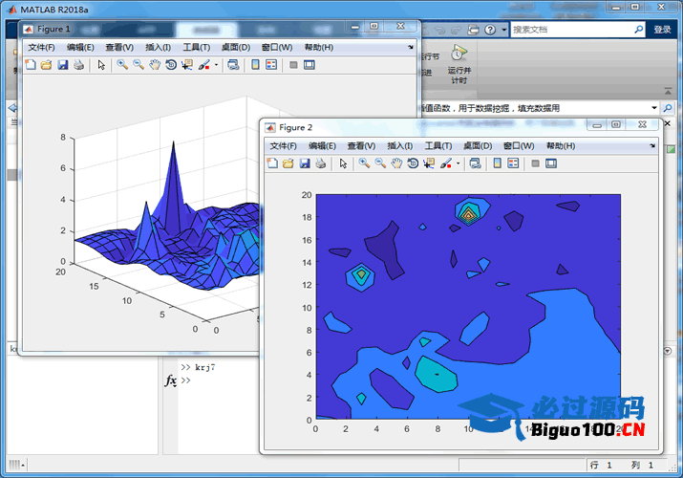Activate Zoom Out tool in Figure 1
The image size is (683, 478).
(139, 65)
